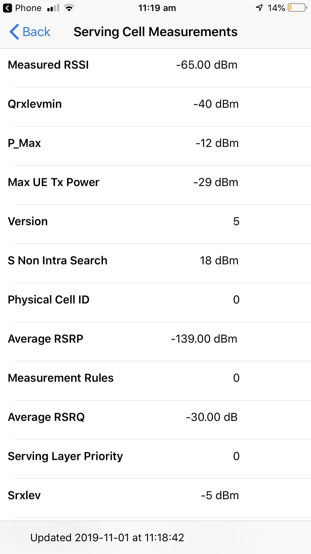Image resolution: width=311 pixels, height=554 pixels.
Task: Tap the Average RSRP row
Action: click(155, 339)
